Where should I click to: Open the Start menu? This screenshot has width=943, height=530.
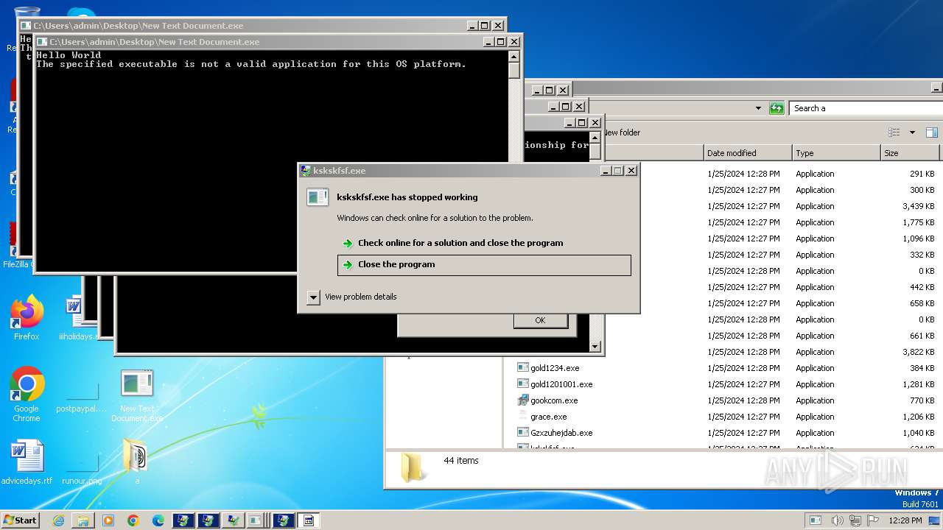(20, 520)
